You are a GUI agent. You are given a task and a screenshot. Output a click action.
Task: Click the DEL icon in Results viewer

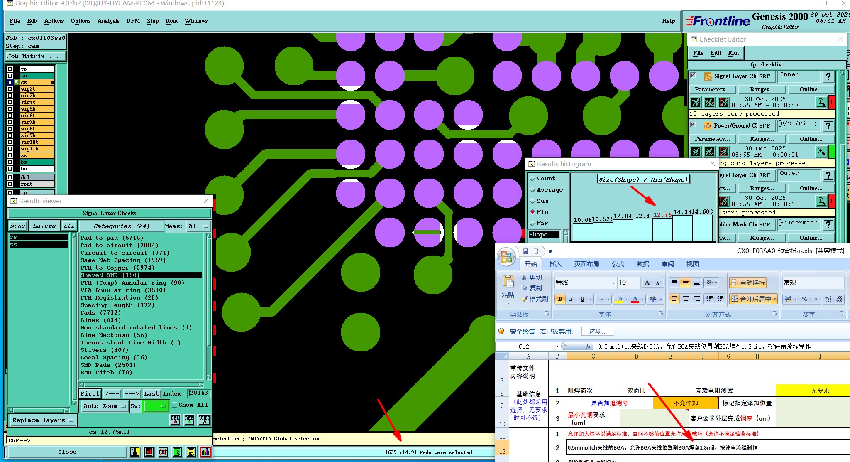point(175,420)
